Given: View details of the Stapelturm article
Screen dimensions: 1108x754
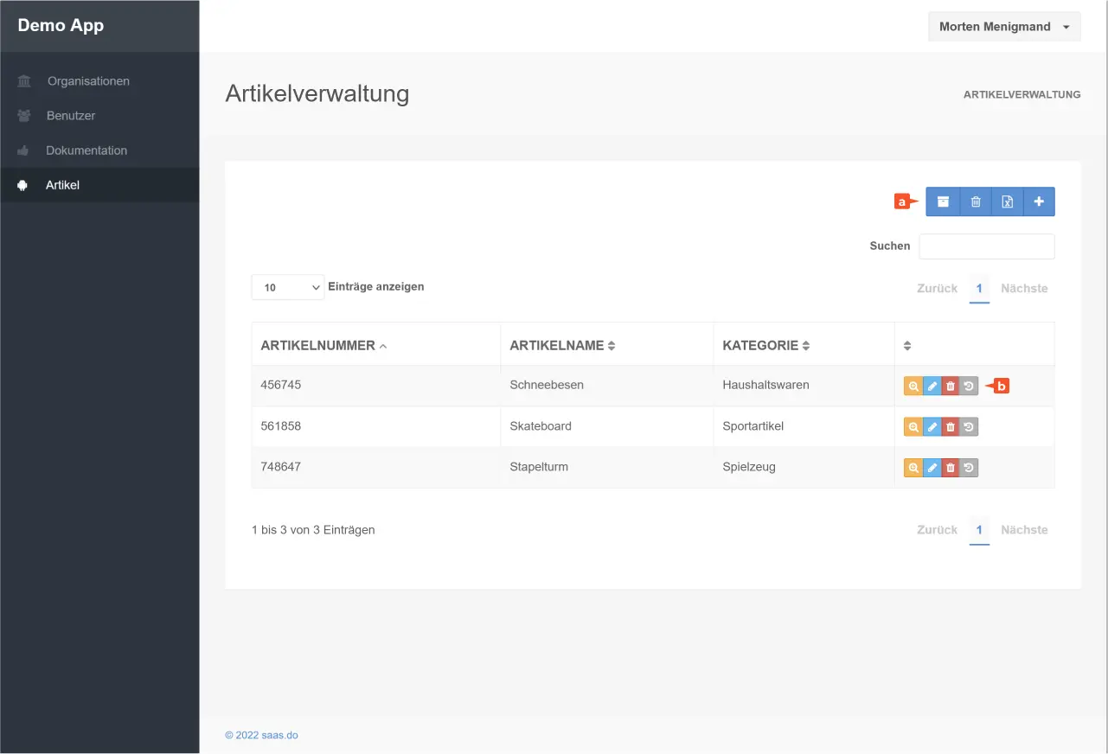Looking at the screenshot, I should point(913,468).
